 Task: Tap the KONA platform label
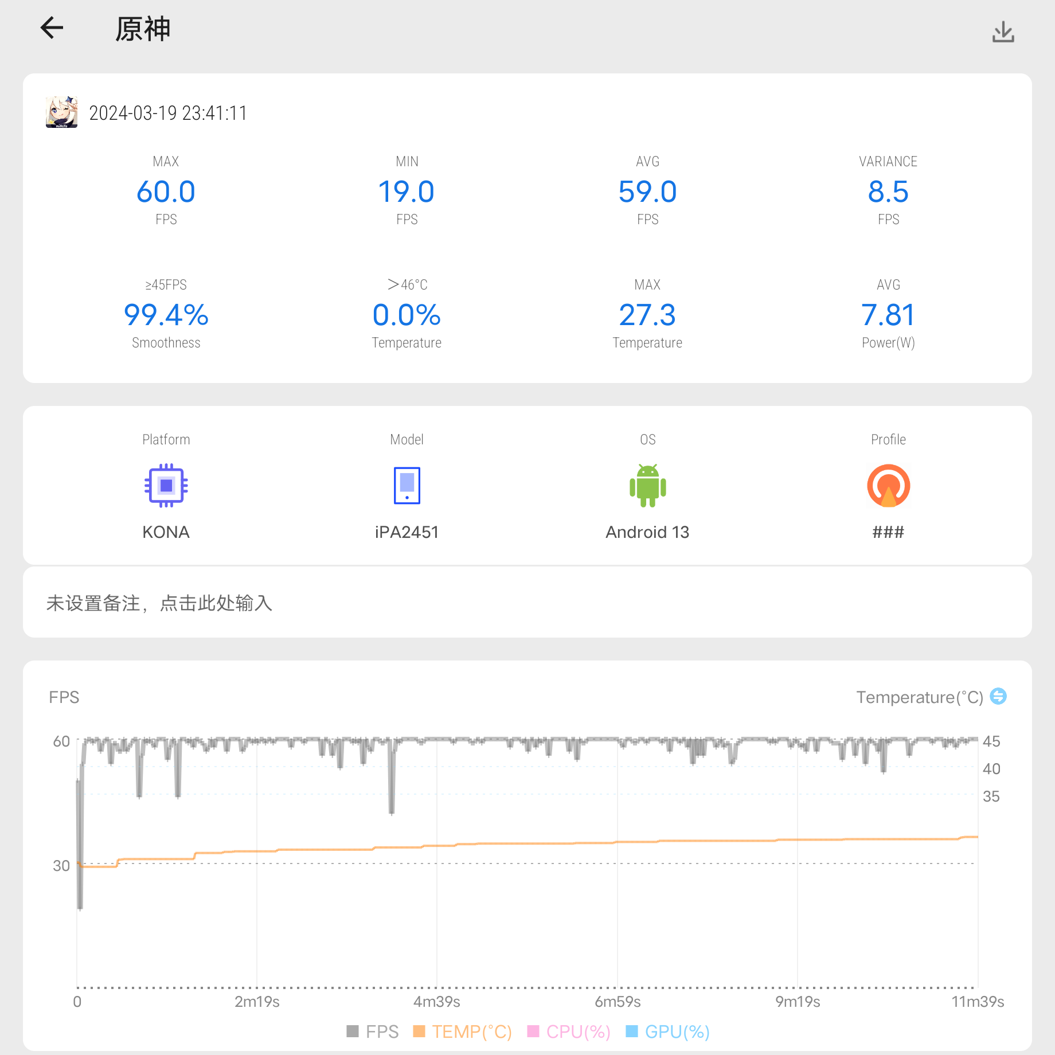(x=166, y=532)
